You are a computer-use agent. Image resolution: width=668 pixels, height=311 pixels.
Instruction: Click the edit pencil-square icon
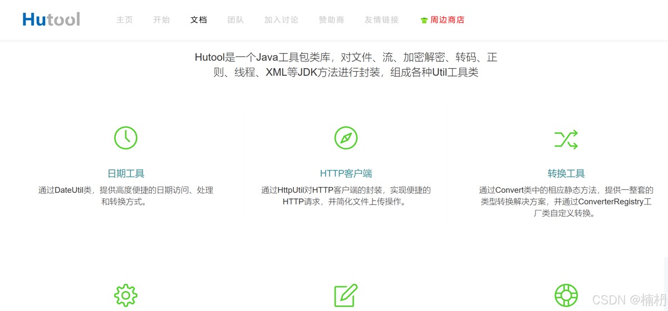(346, 295)
